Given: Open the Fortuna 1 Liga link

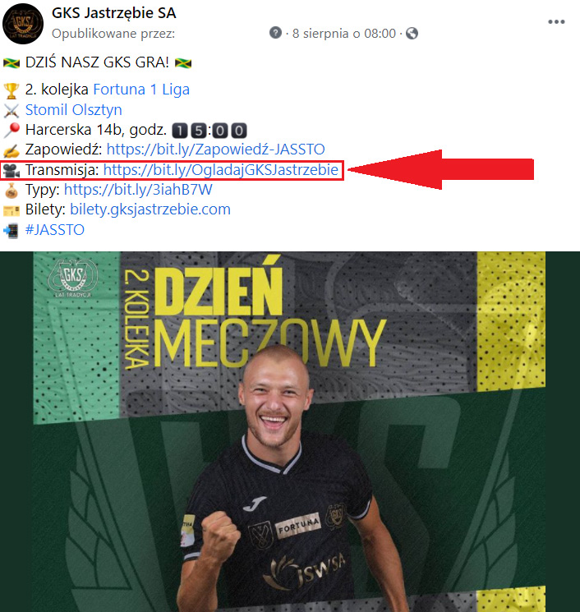Looking at the screenshot, I should pos(141,90).
